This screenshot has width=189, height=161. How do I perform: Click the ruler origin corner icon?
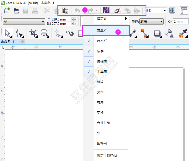[x=3, y=47]
